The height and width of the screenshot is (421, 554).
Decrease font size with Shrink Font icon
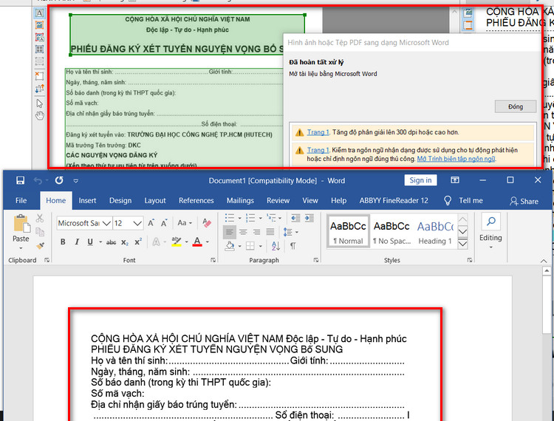[164, 223]
